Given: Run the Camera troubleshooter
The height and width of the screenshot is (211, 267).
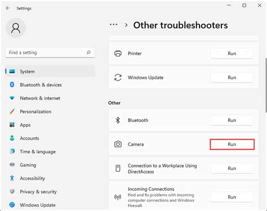Looking at the screenshot, I should pyautogui.click(x=232, y=144).
